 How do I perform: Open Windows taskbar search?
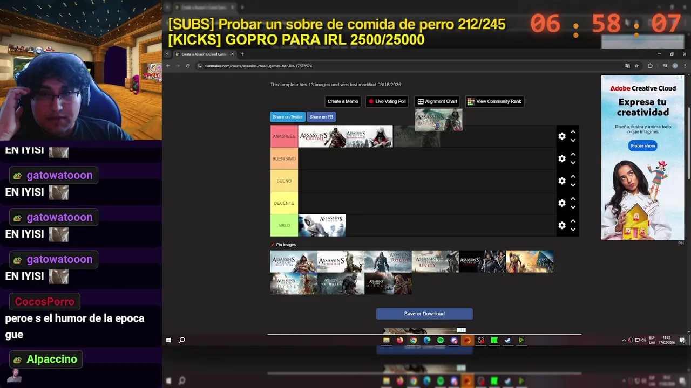[x=182, y=340]
